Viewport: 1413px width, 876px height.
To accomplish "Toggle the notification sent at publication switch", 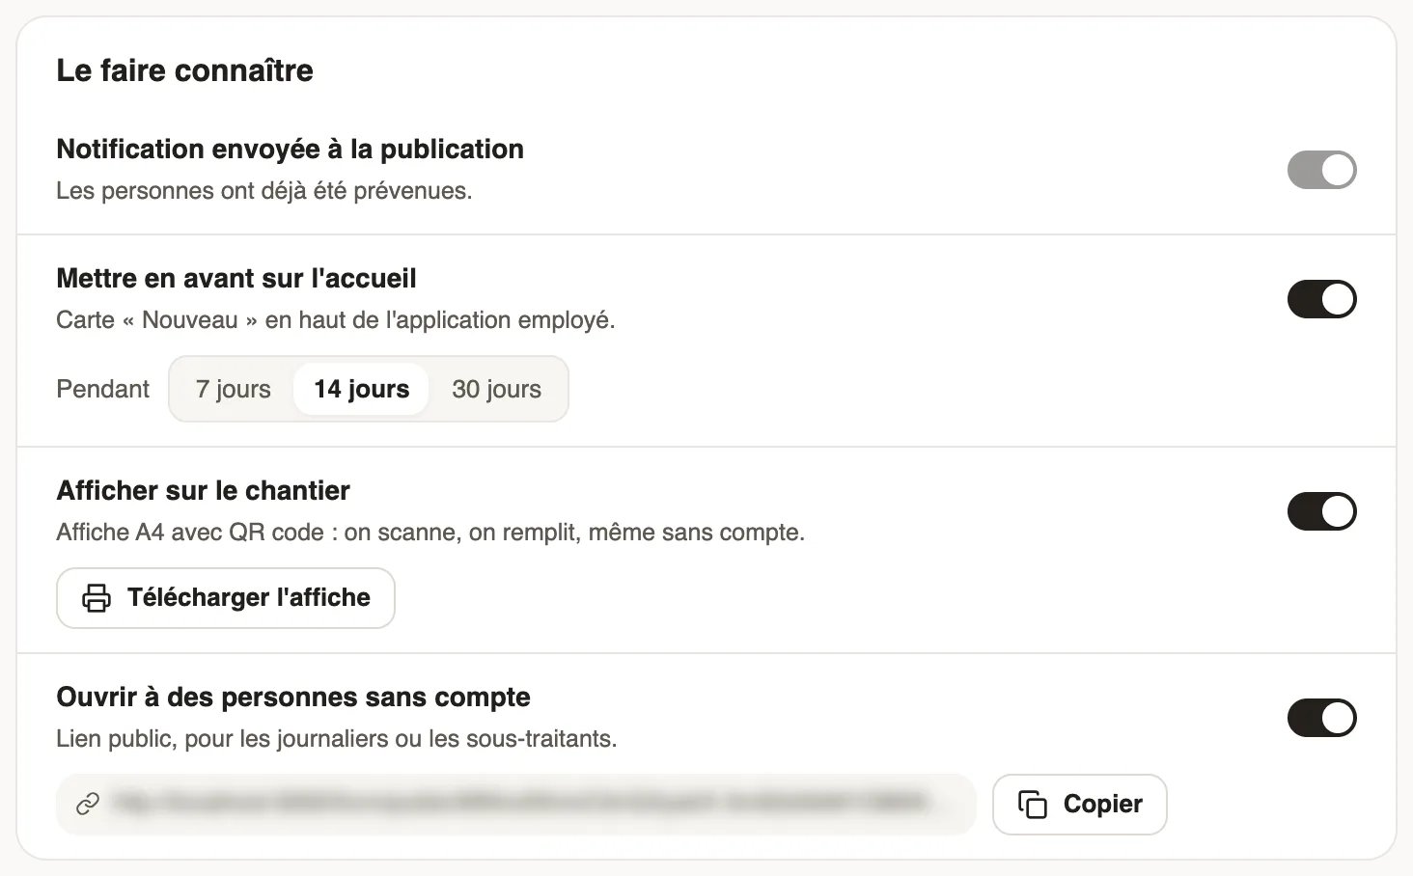I will pos(1321,170).
